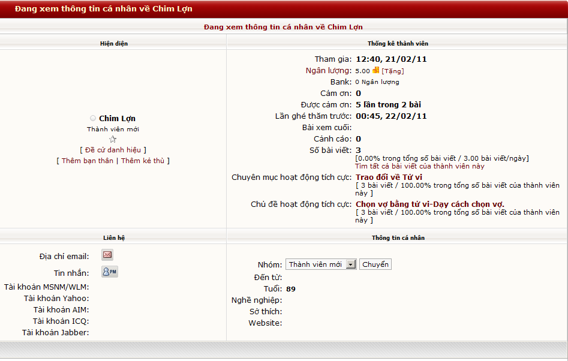Click the Thông tin cá nhân header
Screen dimensions: 568x361
(397, 237)
